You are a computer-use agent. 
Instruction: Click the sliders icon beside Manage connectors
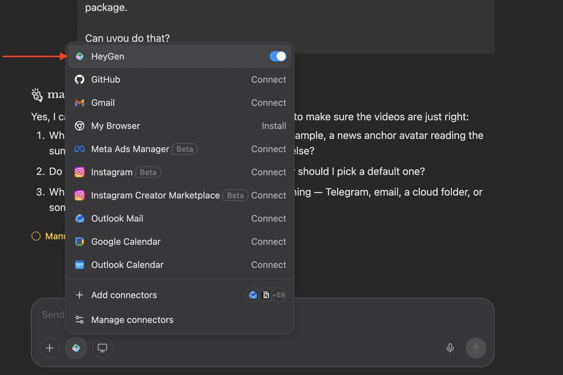[79, 320]
